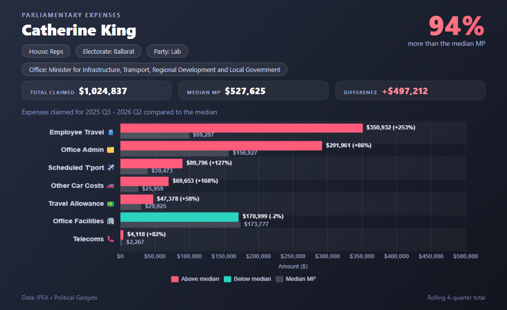Click the '$100,000' axis tick label
This screenshot has width=507, height=310.
(189, 256)
